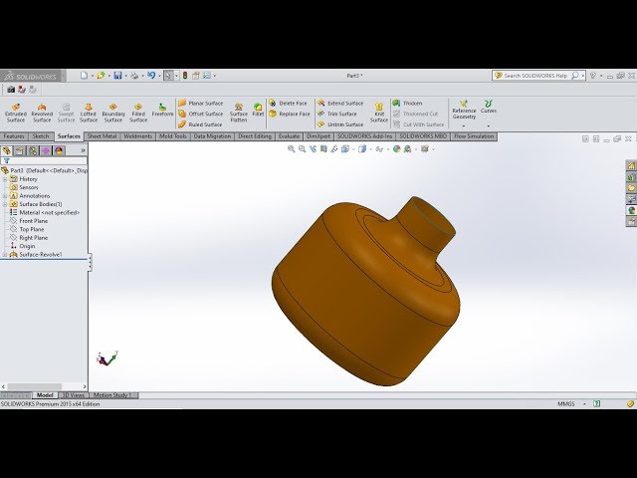Select Trim Surface tool

[337, 114]
